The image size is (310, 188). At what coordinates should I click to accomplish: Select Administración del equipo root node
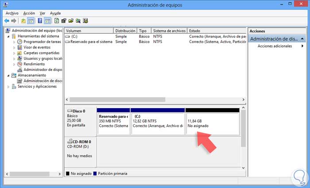[37, 31]
